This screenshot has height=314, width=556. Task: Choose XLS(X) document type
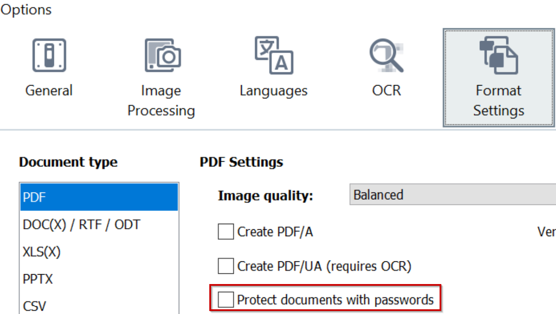coord(99,252)
